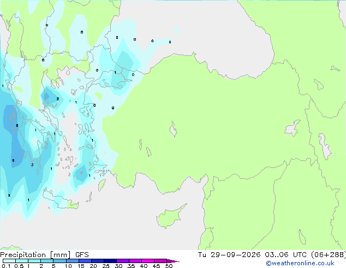Click the precipitation value 2 near Chalkidiki
346x268 pixels.
tap(58, 99)
